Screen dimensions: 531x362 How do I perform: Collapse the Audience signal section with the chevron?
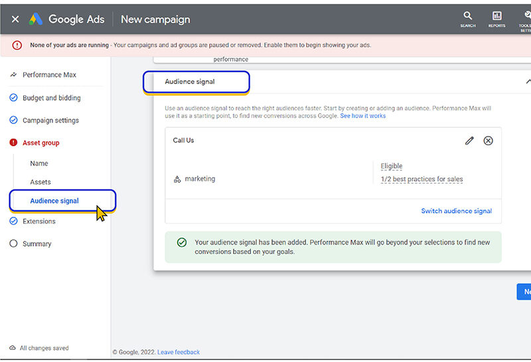pos(528,82)
